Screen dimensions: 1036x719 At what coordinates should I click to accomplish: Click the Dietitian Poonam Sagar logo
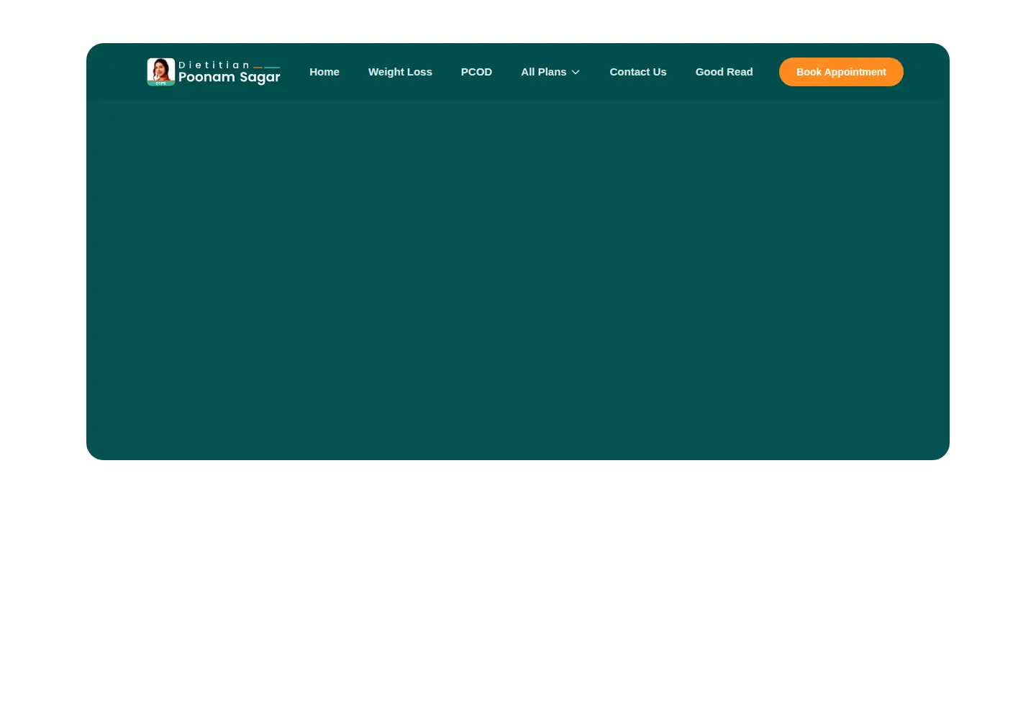pyautogui.click(x=214, y=72)
